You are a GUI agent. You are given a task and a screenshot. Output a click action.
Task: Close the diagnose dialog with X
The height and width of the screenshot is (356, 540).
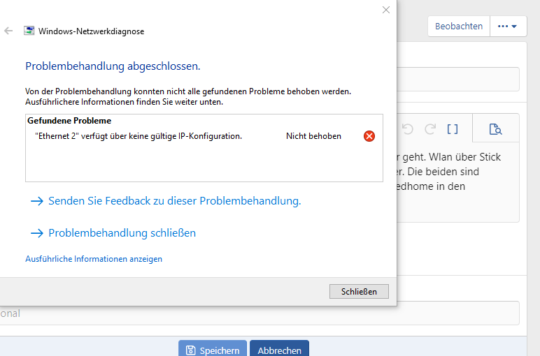(386, 10)
